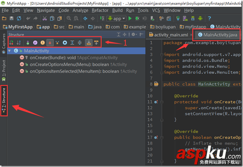Image resolution: width=243 pixels, height=167 pixels.
Task: Click the Save All icon
Action: (x=11, y=19)
